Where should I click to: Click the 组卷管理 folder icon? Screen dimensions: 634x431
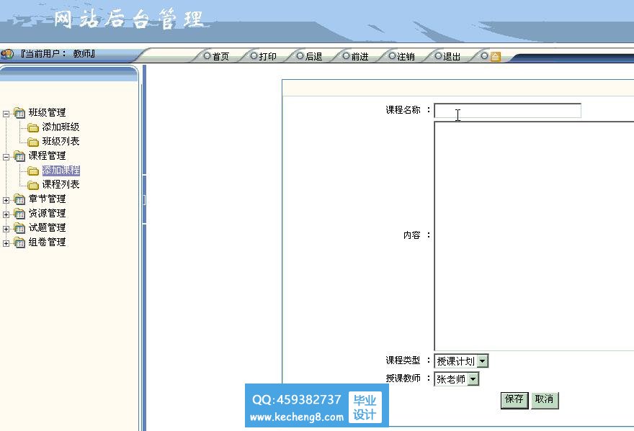click(x=19, y=242)
